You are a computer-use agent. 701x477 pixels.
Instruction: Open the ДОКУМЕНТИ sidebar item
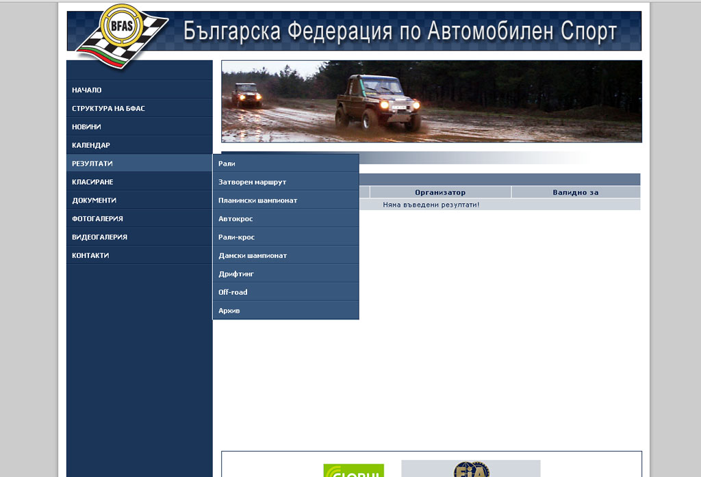pyautogui.click(x=94, y=201)
